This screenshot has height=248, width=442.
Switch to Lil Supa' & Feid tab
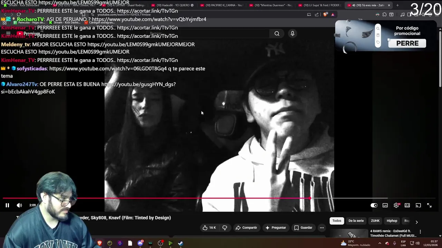tap(319, 5)
